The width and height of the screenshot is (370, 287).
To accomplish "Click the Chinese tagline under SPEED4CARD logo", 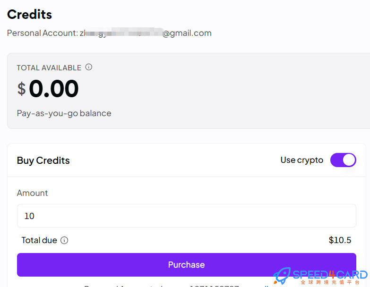I will click(x=330, y=282).
